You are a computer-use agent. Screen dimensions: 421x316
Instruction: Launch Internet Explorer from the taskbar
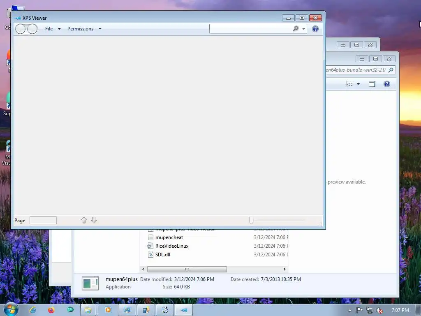coord(32,310)
